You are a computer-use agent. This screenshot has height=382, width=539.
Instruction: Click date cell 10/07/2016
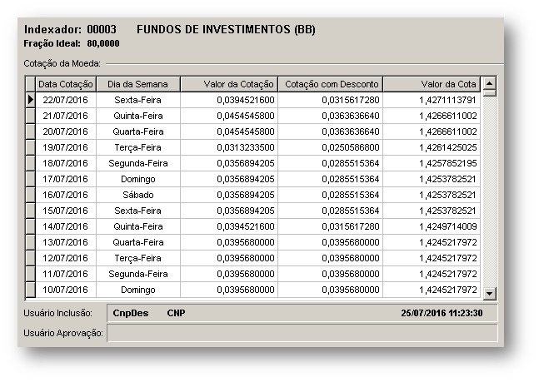click(x=66, y=290)
